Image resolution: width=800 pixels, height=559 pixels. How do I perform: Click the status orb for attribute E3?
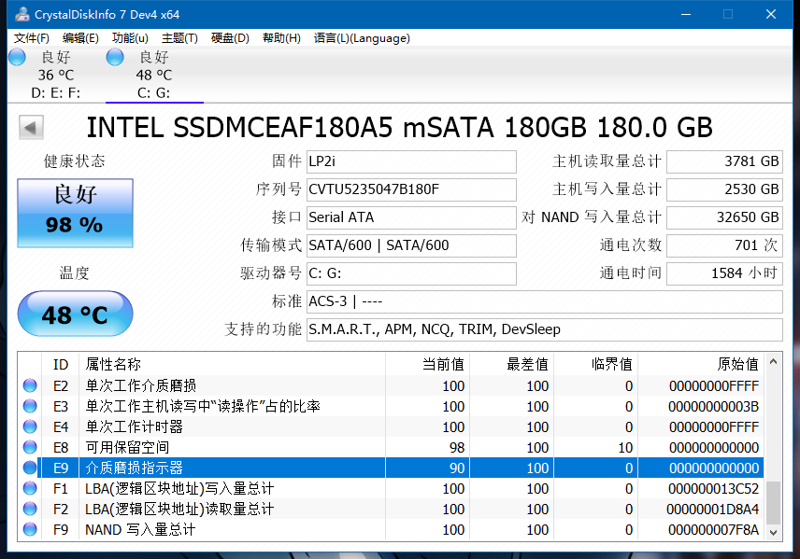point(30,406)
